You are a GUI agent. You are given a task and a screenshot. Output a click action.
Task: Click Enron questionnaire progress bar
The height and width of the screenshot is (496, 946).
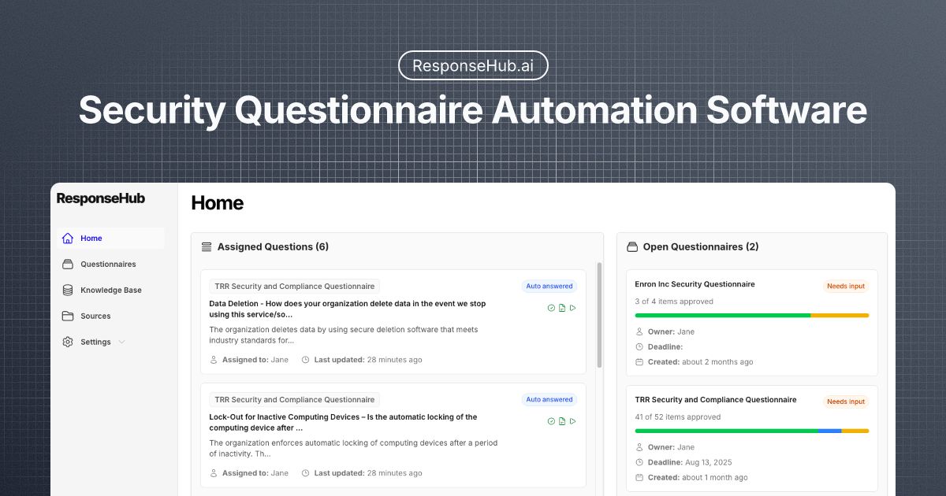(x=751, y=316)
